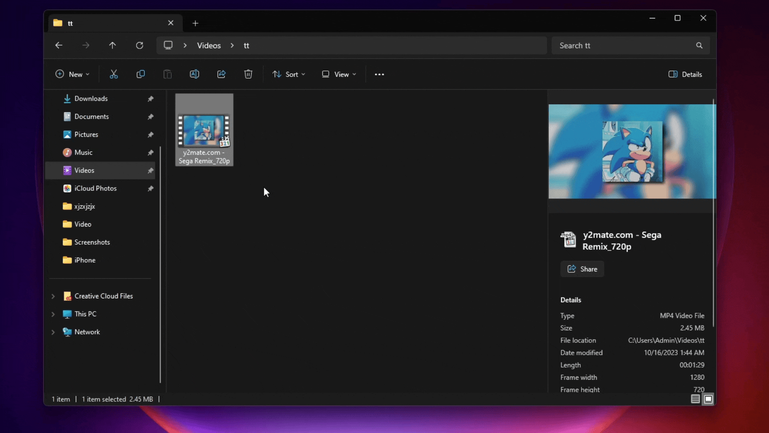The image size is (769, 433).
Task: Click the MP4 Video File type value
Action: [682, 316]
